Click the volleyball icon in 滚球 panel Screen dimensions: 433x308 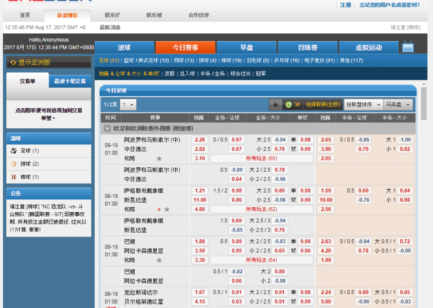(14, 164)
